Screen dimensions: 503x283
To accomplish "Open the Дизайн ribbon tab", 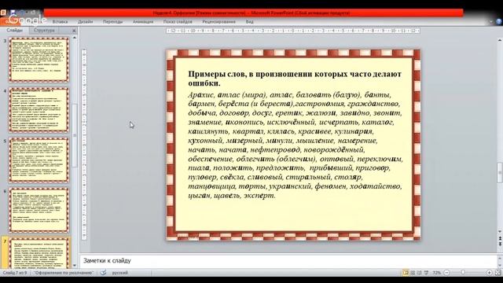I will pos(86,22).
